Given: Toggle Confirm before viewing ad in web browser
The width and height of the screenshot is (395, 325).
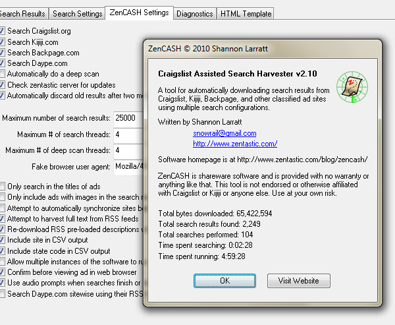Looking at the screenshot, I should point(2,272).
